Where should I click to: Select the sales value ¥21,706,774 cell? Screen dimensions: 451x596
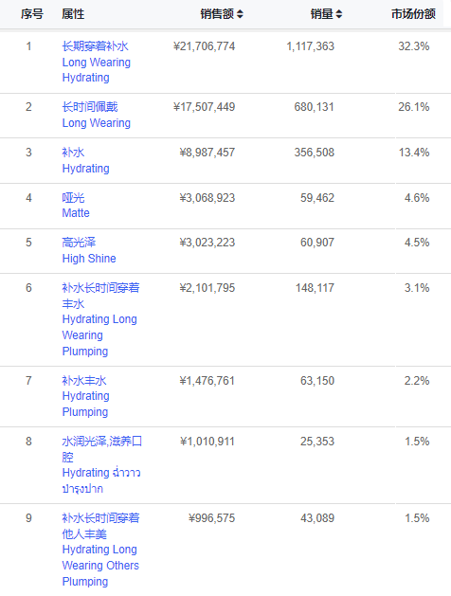click(204, 46)
